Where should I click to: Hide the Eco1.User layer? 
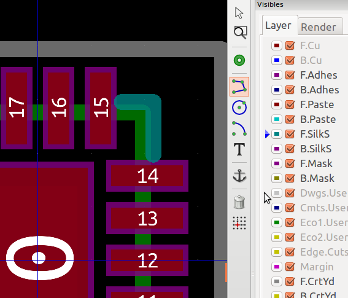290,222
